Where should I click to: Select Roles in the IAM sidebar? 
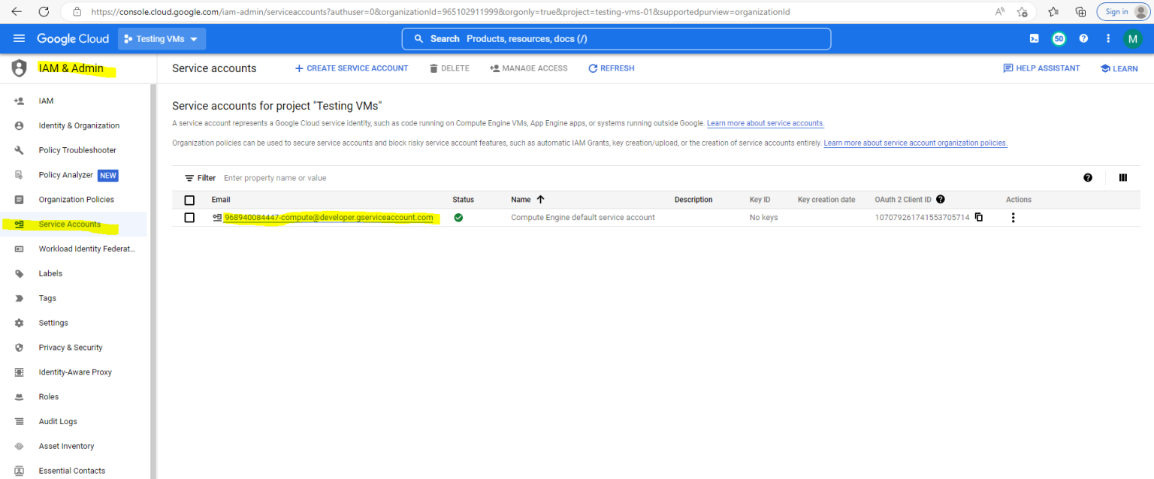[x=48, y=396]
